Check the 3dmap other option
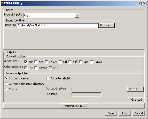This screenshot has width=148, height=119. (36, 68)
